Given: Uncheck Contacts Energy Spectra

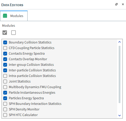Looking at the screenshot, I should point(5,53).
